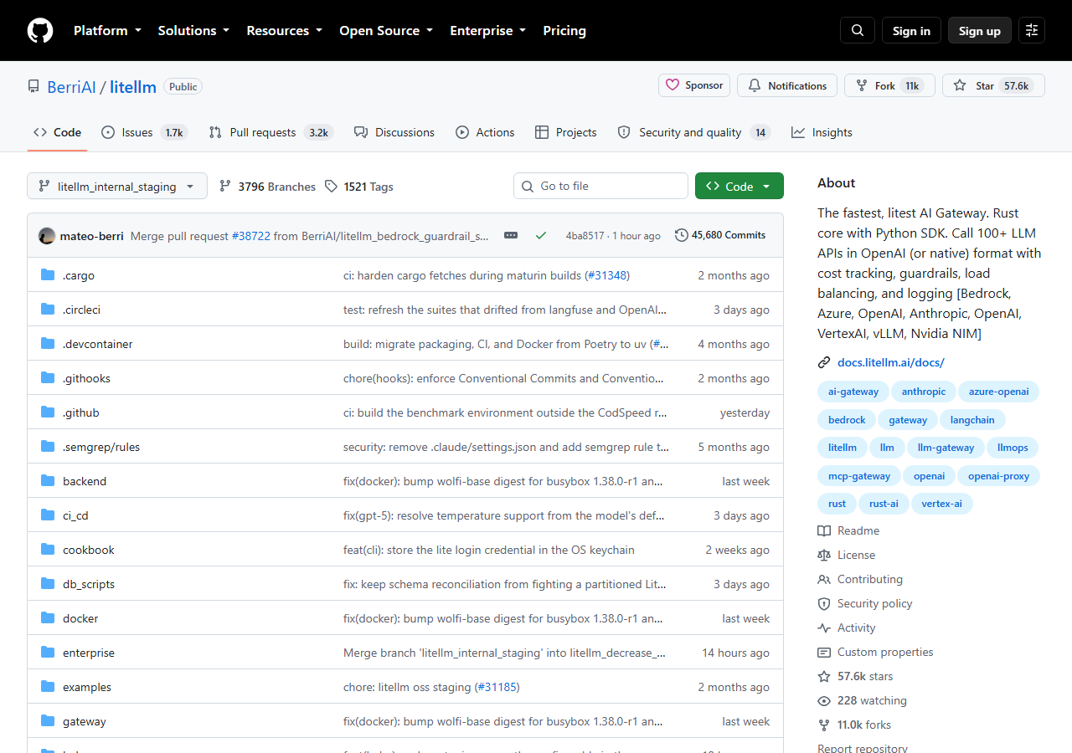Open the litellm_internal_staging branch selector
The width and height of the screenshot is (1072, 753).
click(x=117, y=186)
